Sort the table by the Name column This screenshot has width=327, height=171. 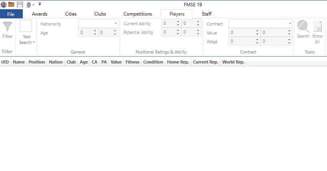pos(19,62)
